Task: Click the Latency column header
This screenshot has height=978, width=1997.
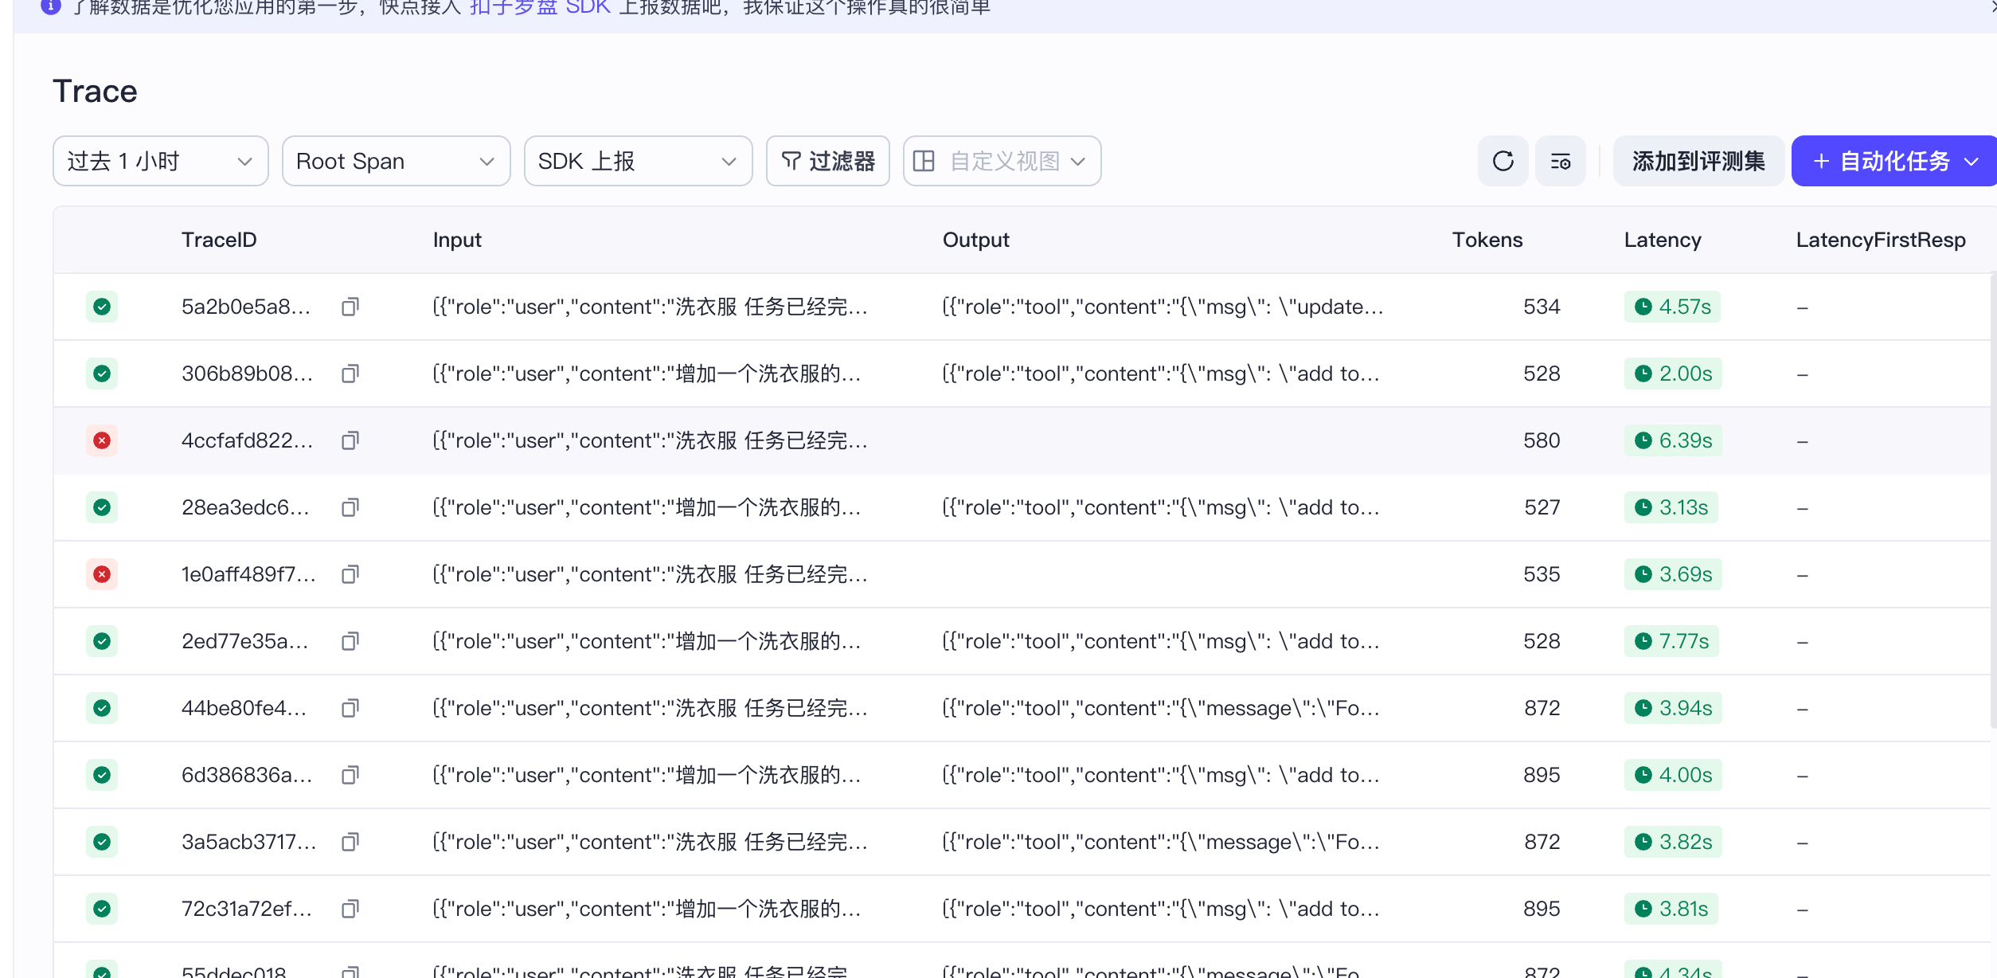Action: (1662, 240)
